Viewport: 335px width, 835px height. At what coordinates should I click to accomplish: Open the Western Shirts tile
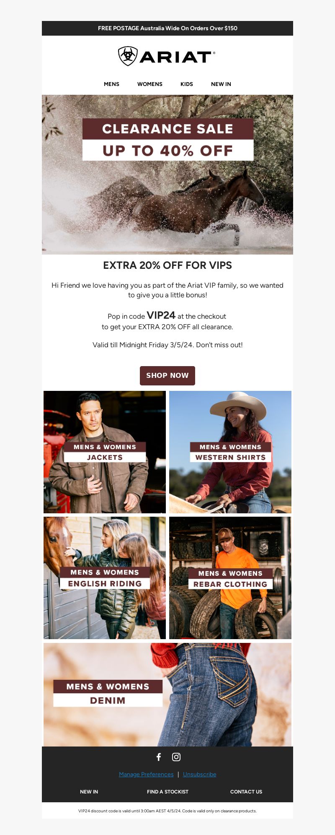click(230, 452)
